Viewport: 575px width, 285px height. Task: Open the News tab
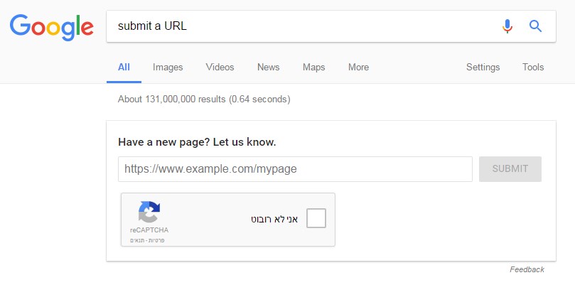click(268, 68)
